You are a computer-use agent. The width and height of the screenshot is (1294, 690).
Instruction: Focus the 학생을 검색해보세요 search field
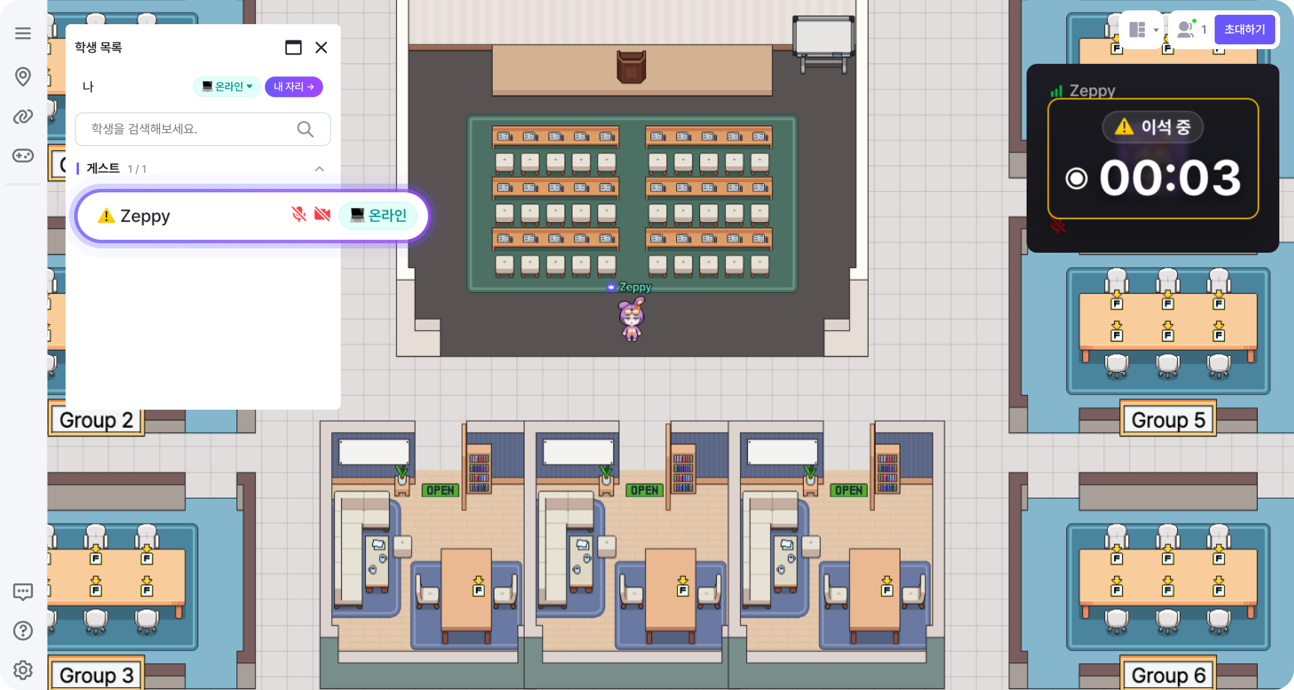coord(203,129)
